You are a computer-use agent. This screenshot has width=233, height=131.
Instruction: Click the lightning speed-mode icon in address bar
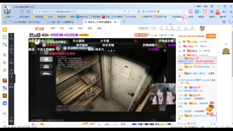pos(125,11)
